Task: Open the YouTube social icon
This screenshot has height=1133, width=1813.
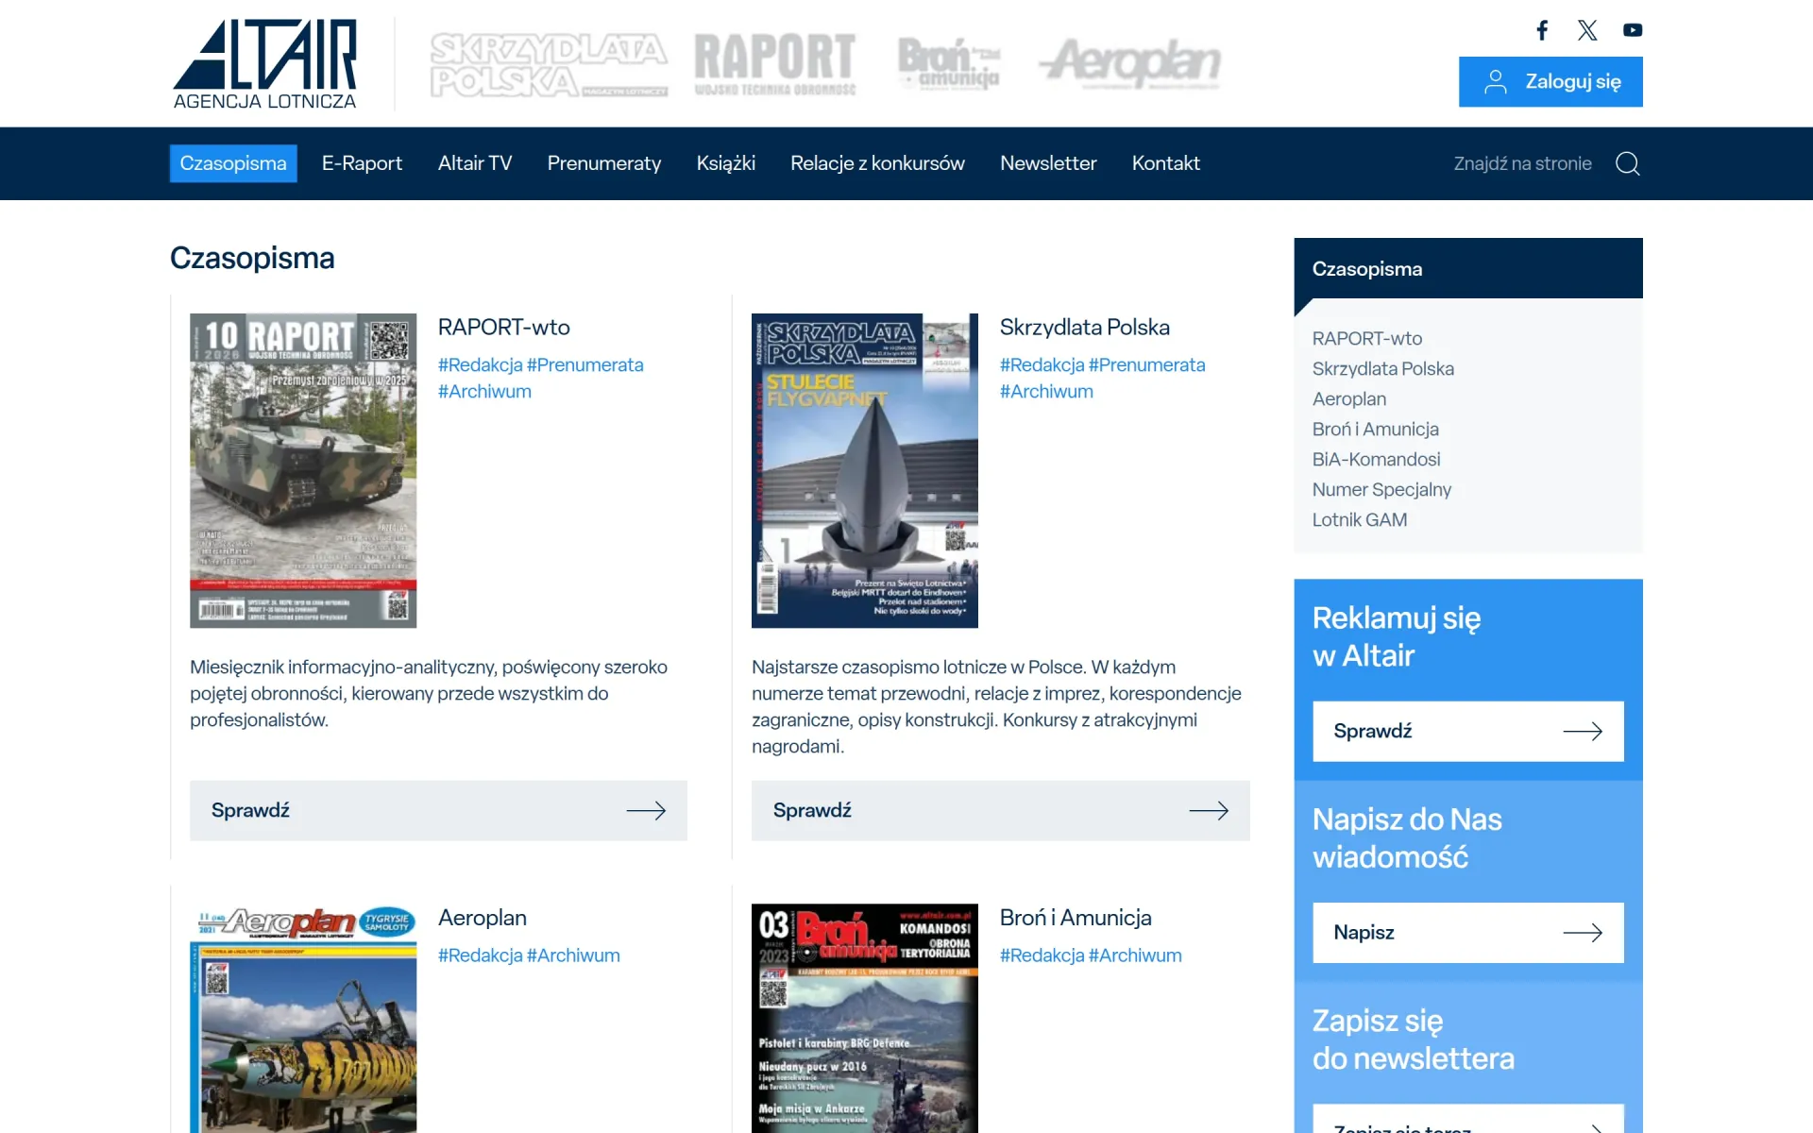Action: point(1633,30)
